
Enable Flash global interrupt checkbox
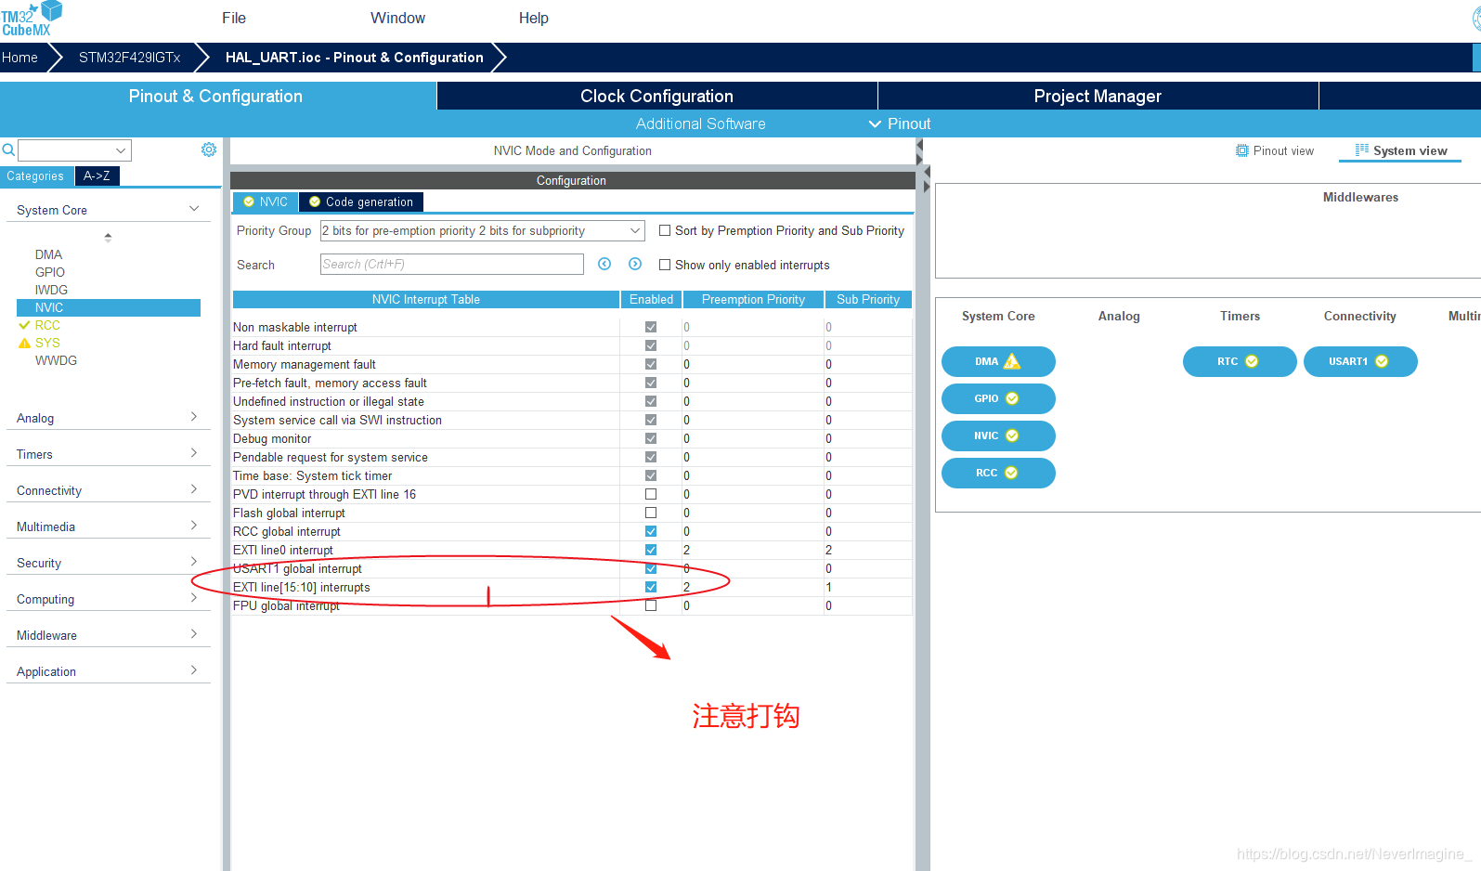pos(651,513)
